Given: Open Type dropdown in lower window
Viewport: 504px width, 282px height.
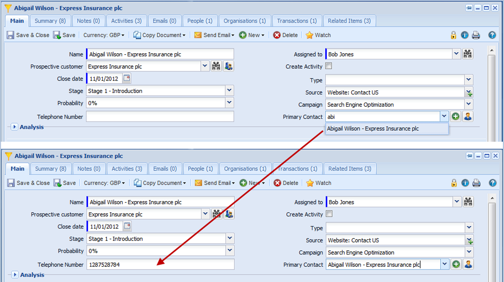Looking at the screenshot, I should (x=469, y=228).
